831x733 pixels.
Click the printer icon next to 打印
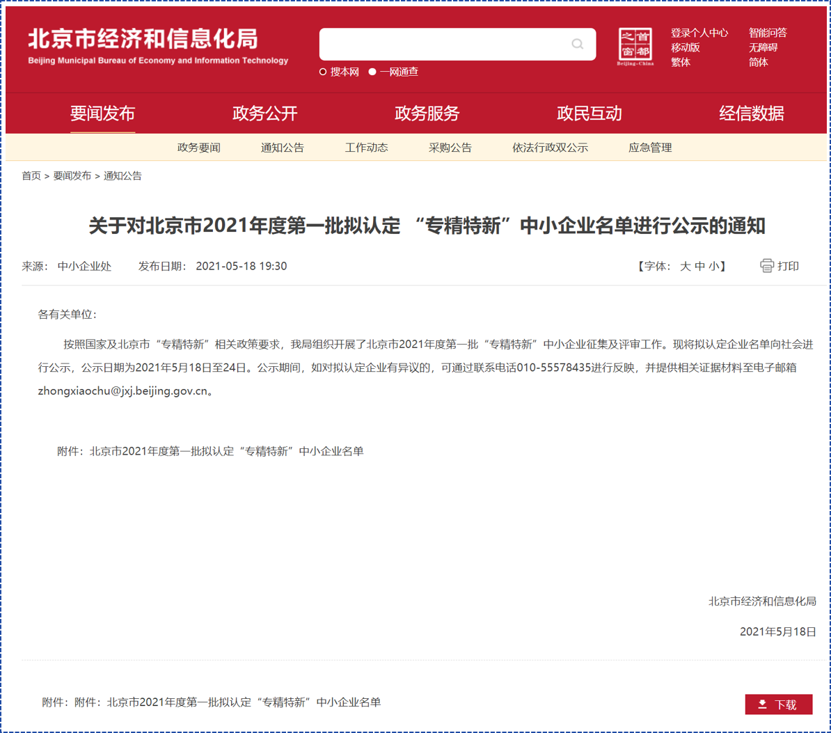coord(766,265)
